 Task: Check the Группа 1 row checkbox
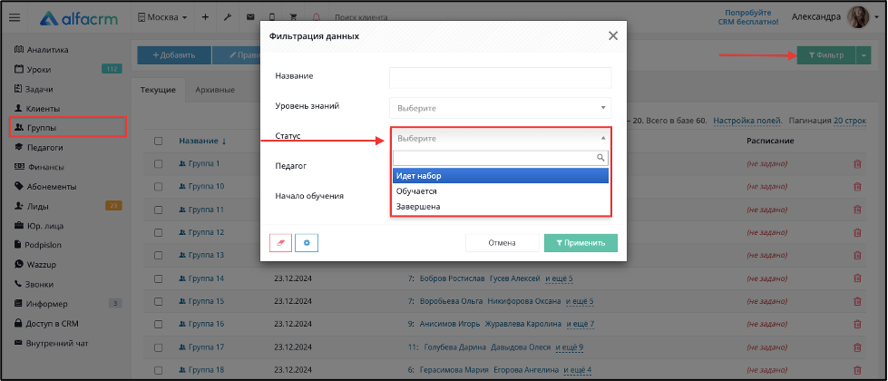coord(159,163)
